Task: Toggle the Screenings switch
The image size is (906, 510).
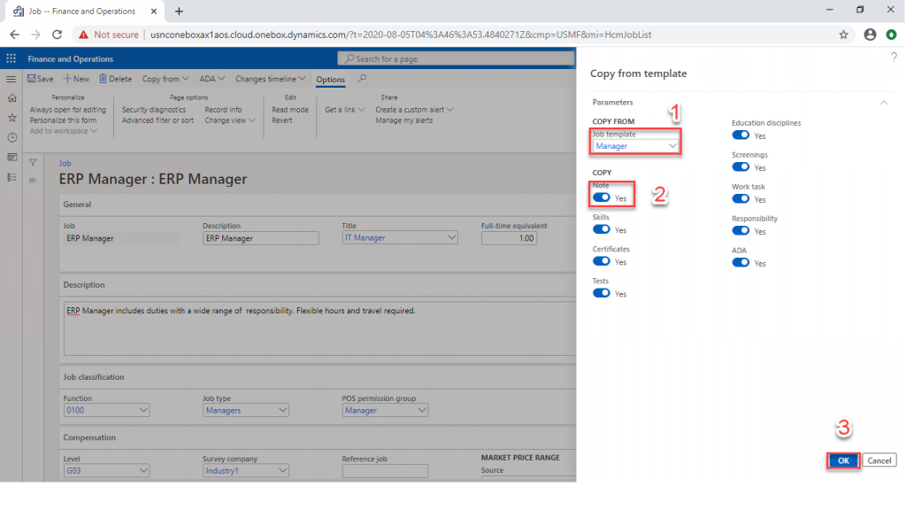Action: point(741,167)
